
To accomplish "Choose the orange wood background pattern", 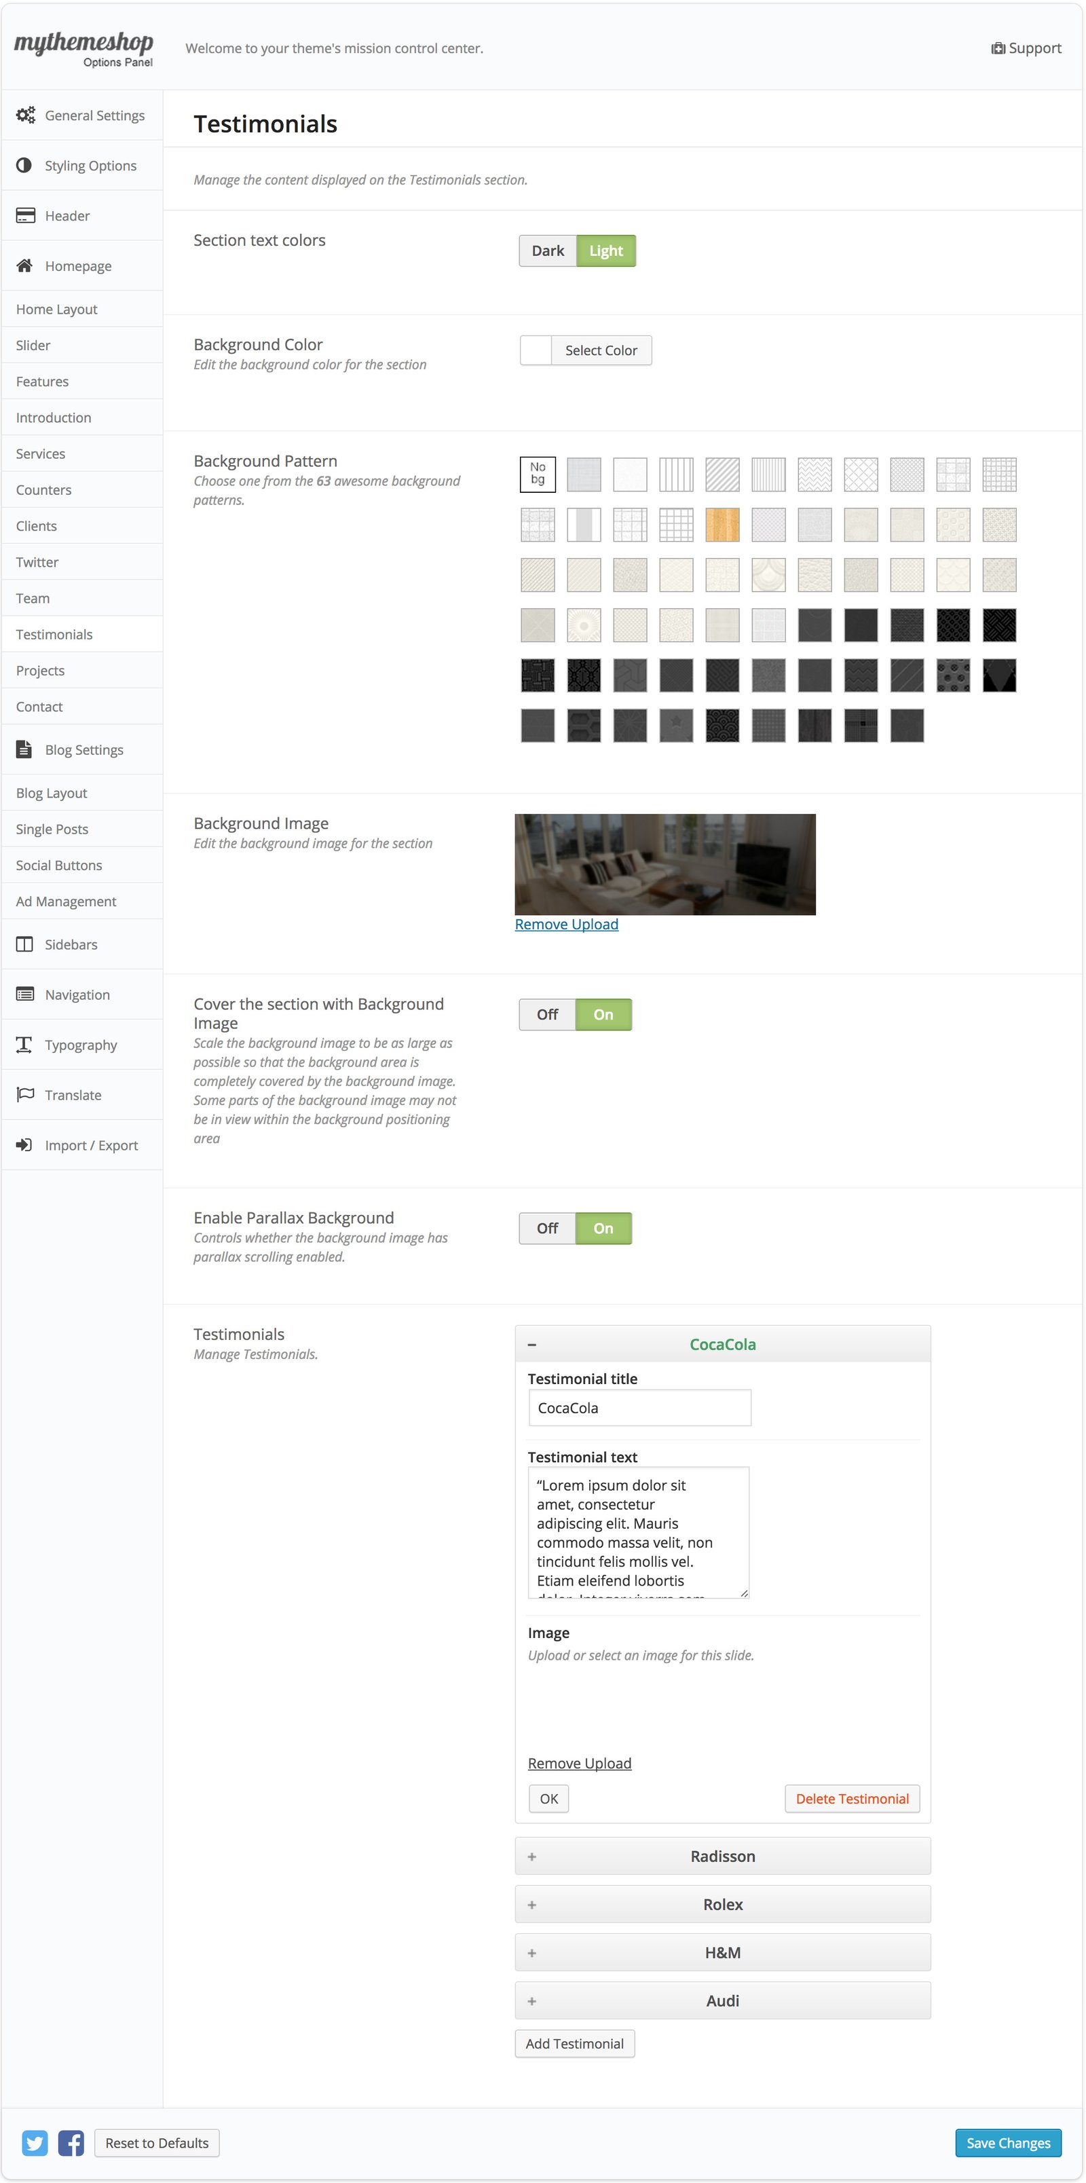I will pyautogui.click(x=722, y=525).
